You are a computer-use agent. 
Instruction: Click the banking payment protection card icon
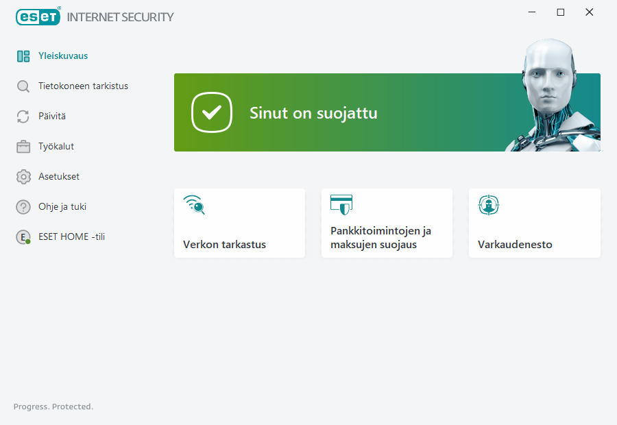[341, 205]
